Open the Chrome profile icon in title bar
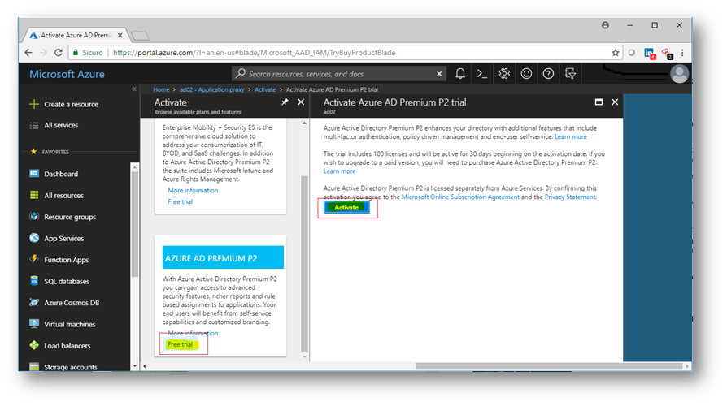The height and width of the screenshot is (406, 727). pos(605,25)
